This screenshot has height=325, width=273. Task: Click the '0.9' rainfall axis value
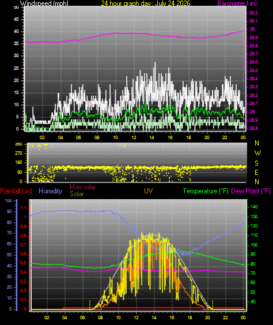coord(24,226)
